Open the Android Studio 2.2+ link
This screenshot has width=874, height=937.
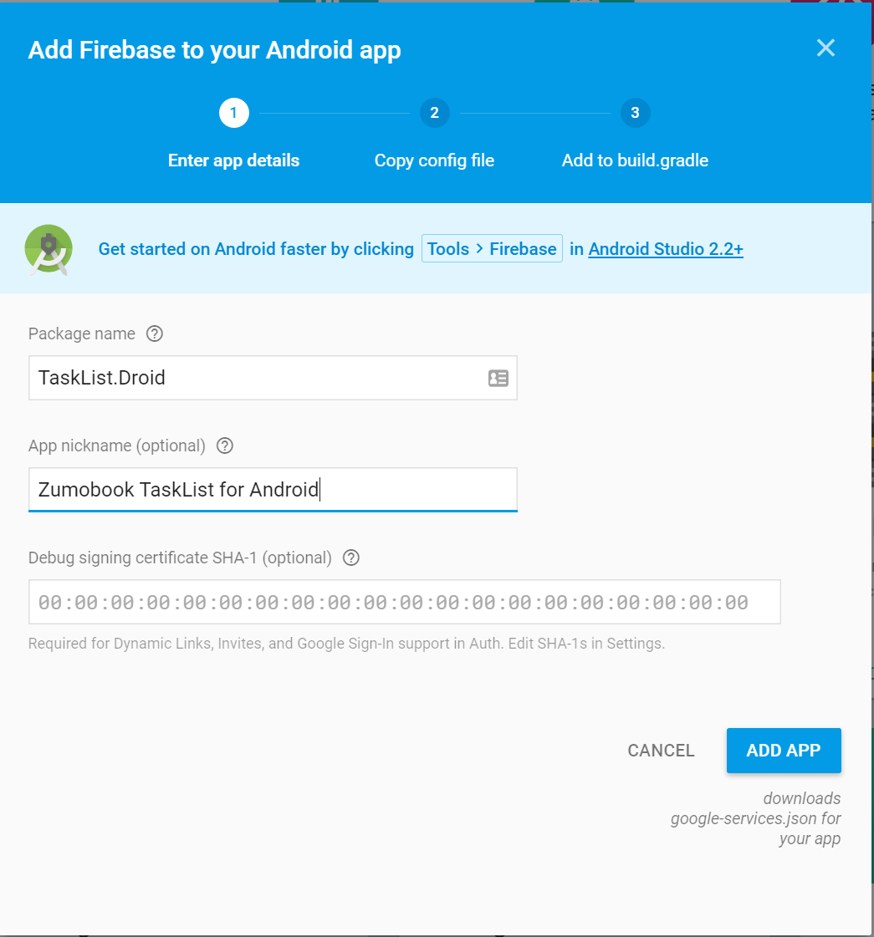[665, 249]
